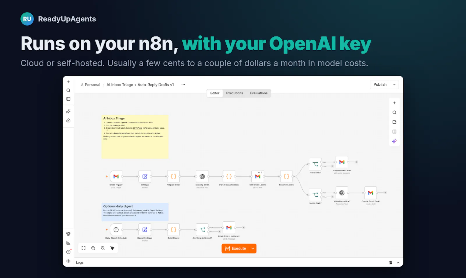Select the blue Optional daily digest note
466x278 pixels.
tap(135, 212)
